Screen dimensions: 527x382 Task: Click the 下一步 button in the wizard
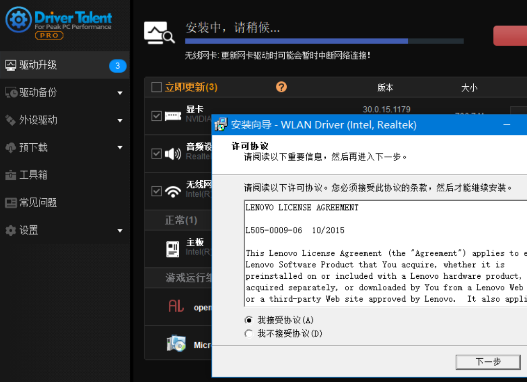click(488, 362)
